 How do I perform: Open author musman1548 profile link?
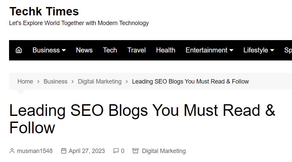coord(35,151)
